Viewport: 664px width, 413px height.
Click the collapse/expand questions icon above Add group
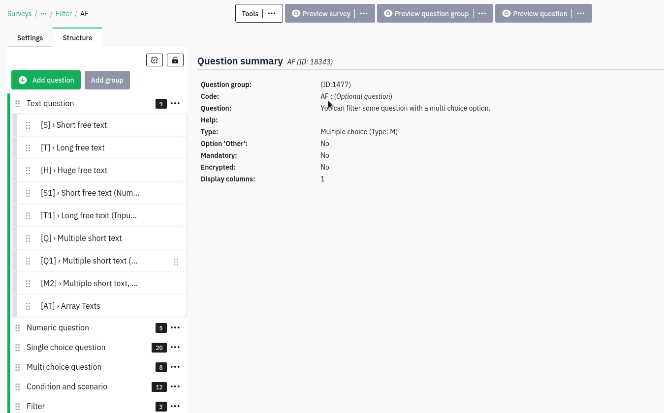click(155, 60)
